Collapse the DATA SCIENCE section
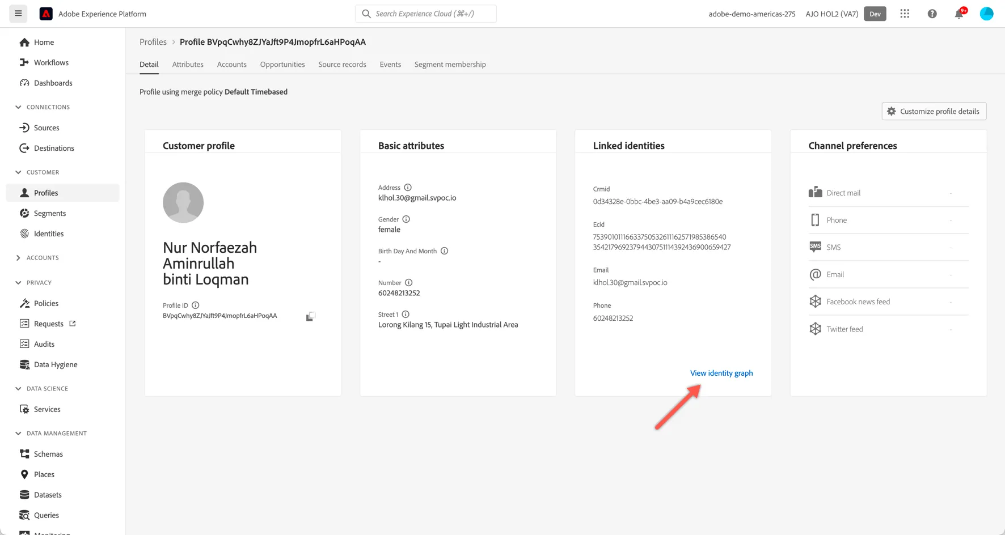This screenshot has width=1005, height=535. click(18, 389)
